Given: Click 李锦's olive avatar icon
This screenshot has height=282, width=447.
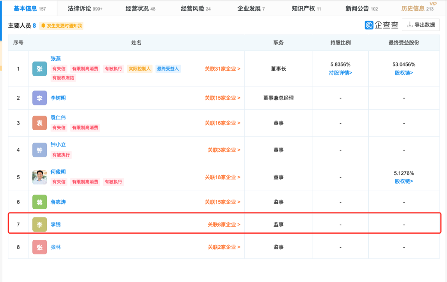Looking at the screenshot, I should [x=40, y=225].
